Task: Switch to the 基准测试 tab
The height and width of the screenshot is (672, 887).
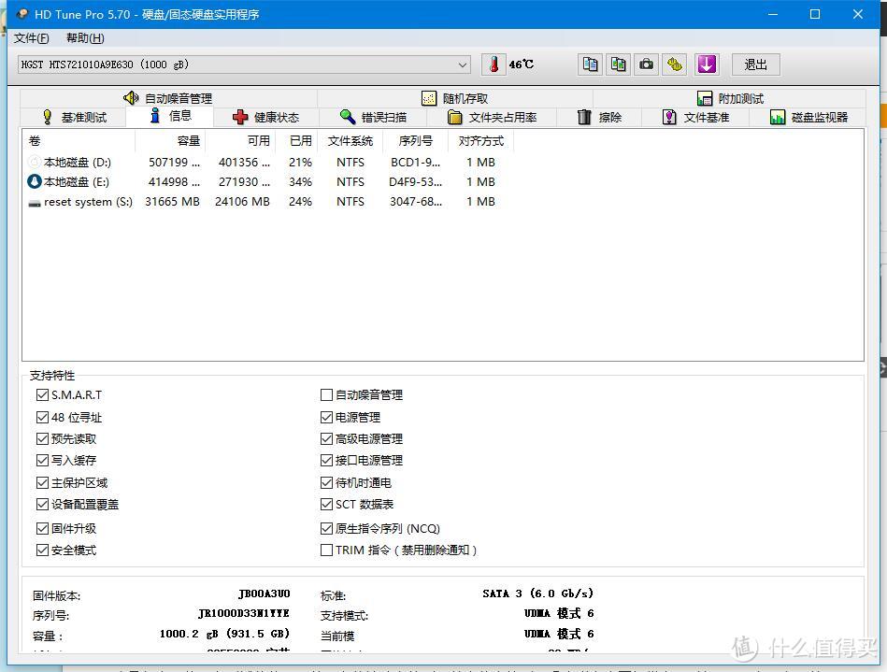Action: (74, 117)
